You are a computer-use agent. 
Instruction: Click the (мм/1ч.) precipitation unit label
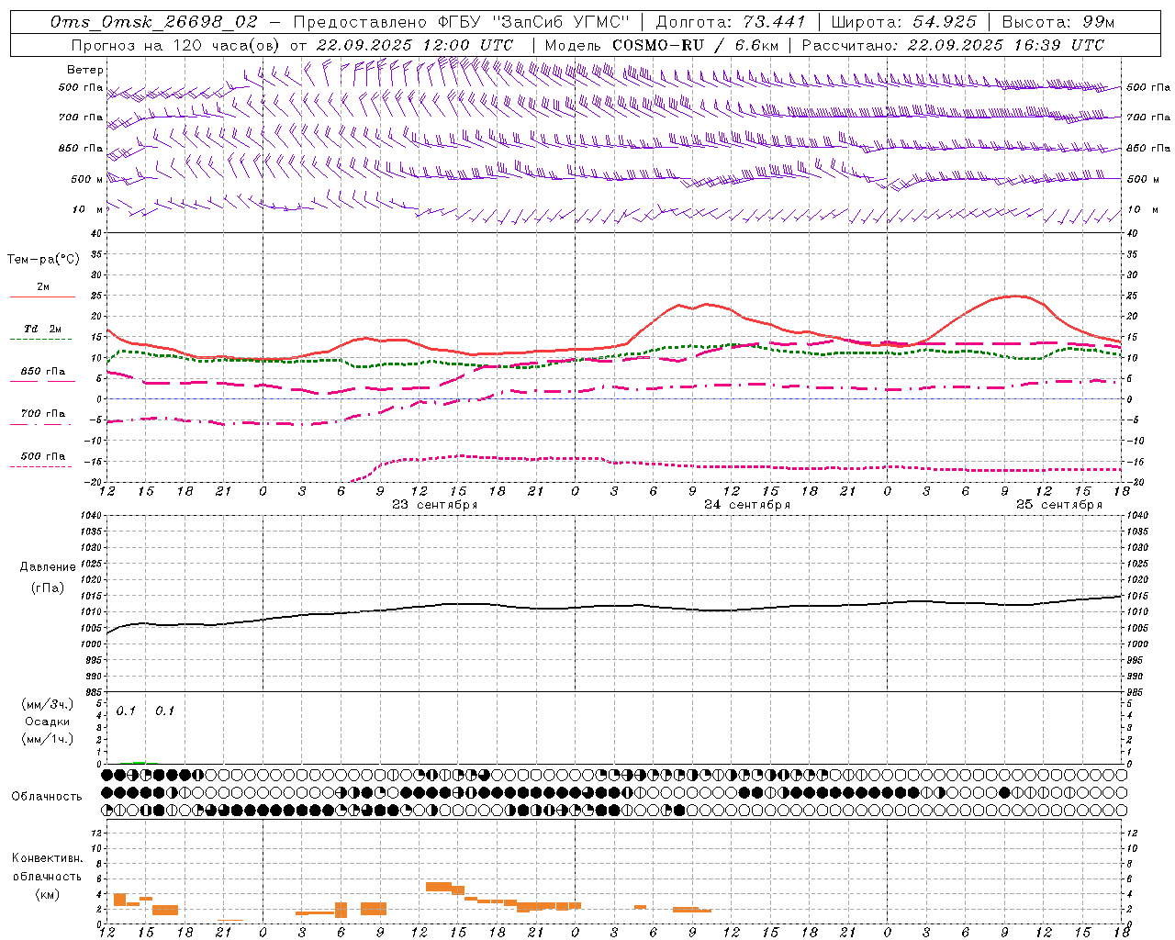[x=48, y=739]
